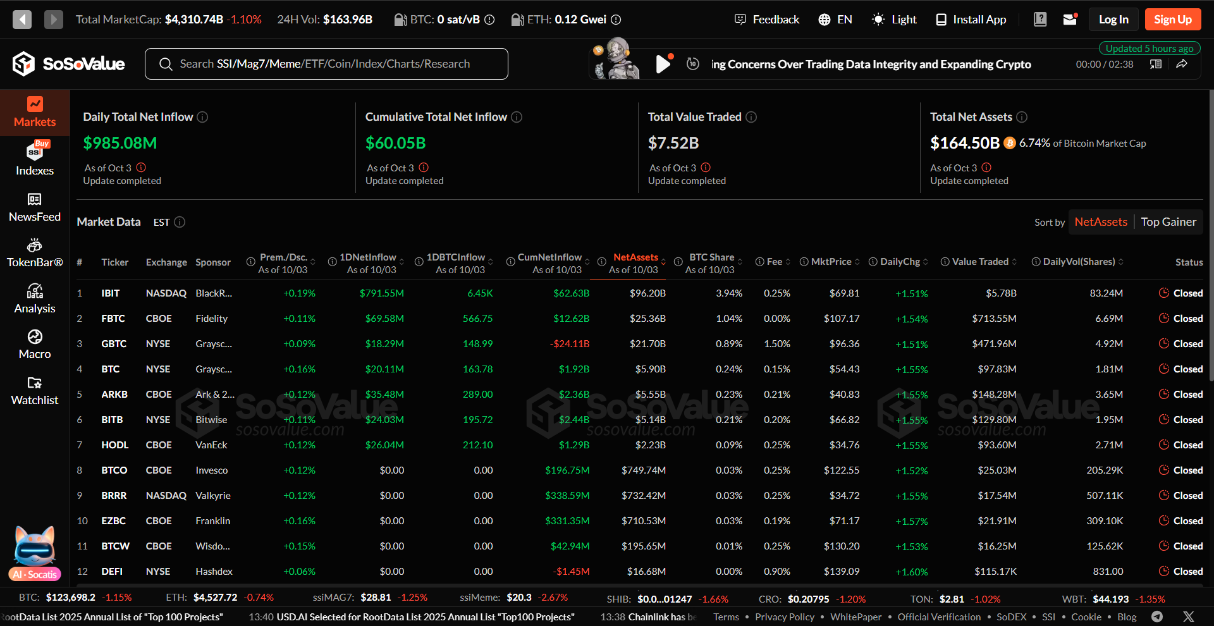Screen dimensions: 1214x626
Task: Open the Terms link in footer
Action: tap(726, 617)
